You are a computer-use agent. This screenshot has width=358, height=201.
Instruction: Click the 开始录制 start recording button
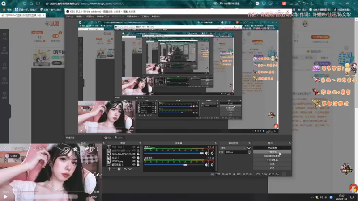tap(272, 152)
